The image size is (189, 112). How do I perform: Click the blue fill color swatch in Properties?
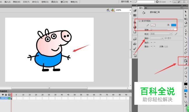pos(174,25)
